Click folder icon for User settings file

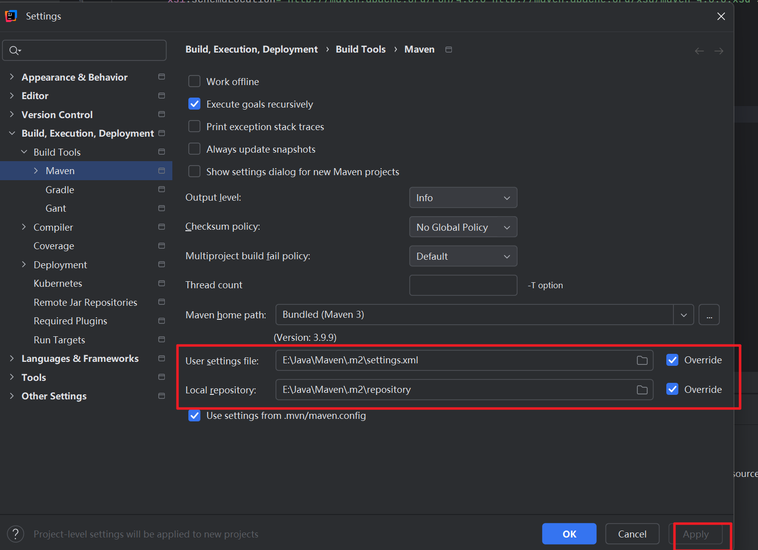point(642,360)
